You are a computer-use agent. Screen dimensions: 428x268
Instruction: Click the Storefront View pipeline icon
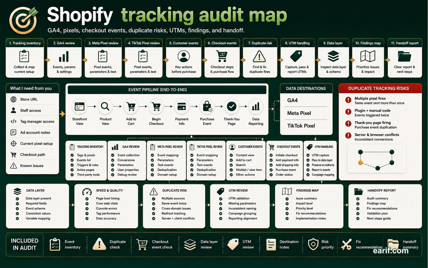click(79, 107)
